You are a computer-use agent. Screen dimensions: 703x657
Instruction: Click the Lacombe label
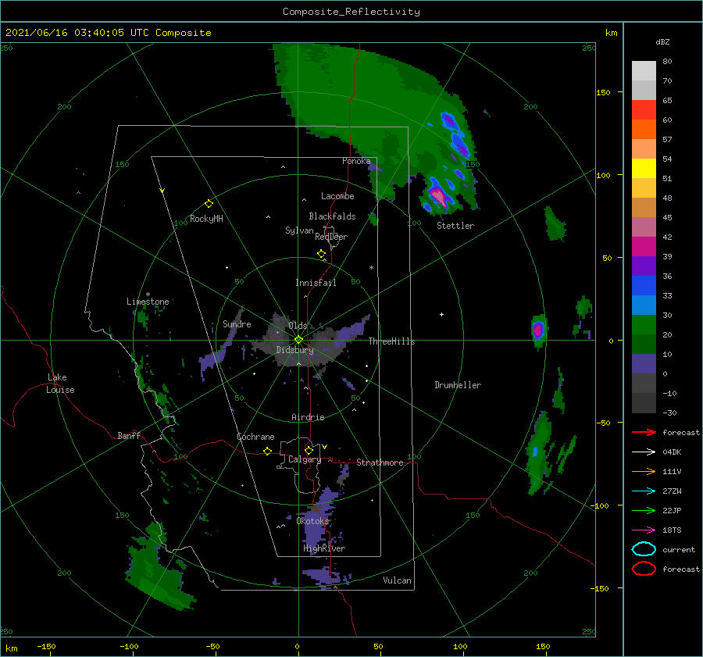337,196
